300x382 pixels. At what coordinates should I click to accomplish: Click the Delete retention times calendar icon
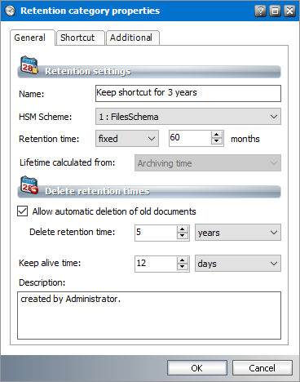point(29,185)
